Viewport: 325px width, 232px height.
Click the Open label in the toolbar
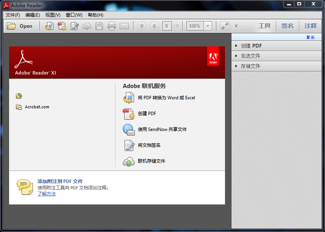(26, 26)
